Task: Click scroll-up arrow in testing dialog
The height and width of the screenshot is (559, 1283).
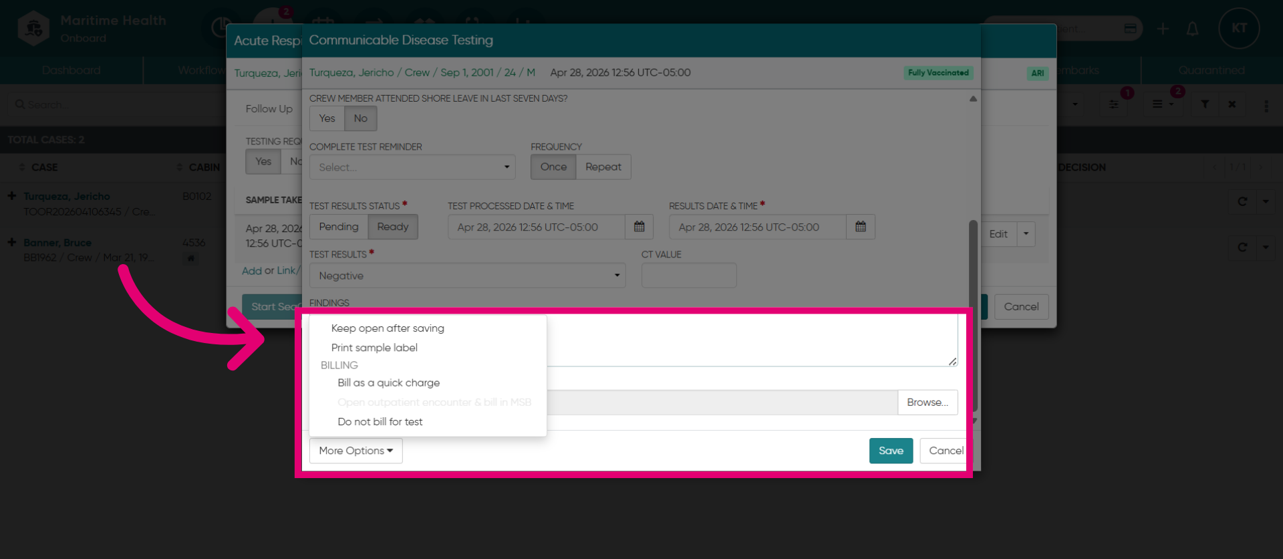Action: click(973, 98)
